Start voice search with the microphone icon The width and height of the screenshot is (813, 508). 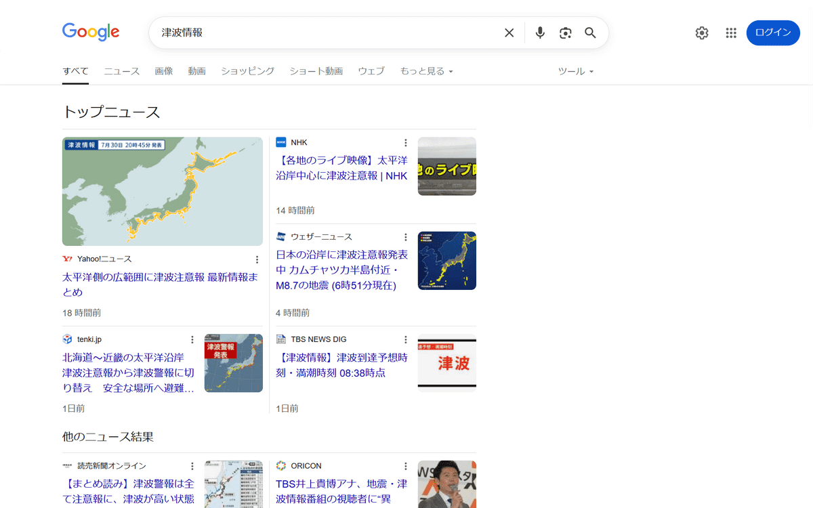point(540,33)
